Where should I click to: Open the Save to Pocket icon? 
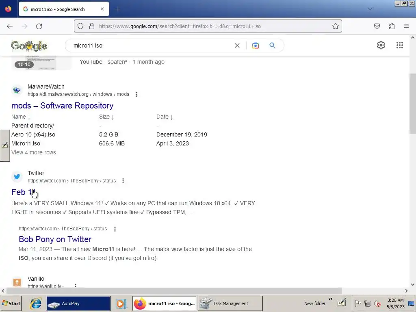click(x=377, y=26)
